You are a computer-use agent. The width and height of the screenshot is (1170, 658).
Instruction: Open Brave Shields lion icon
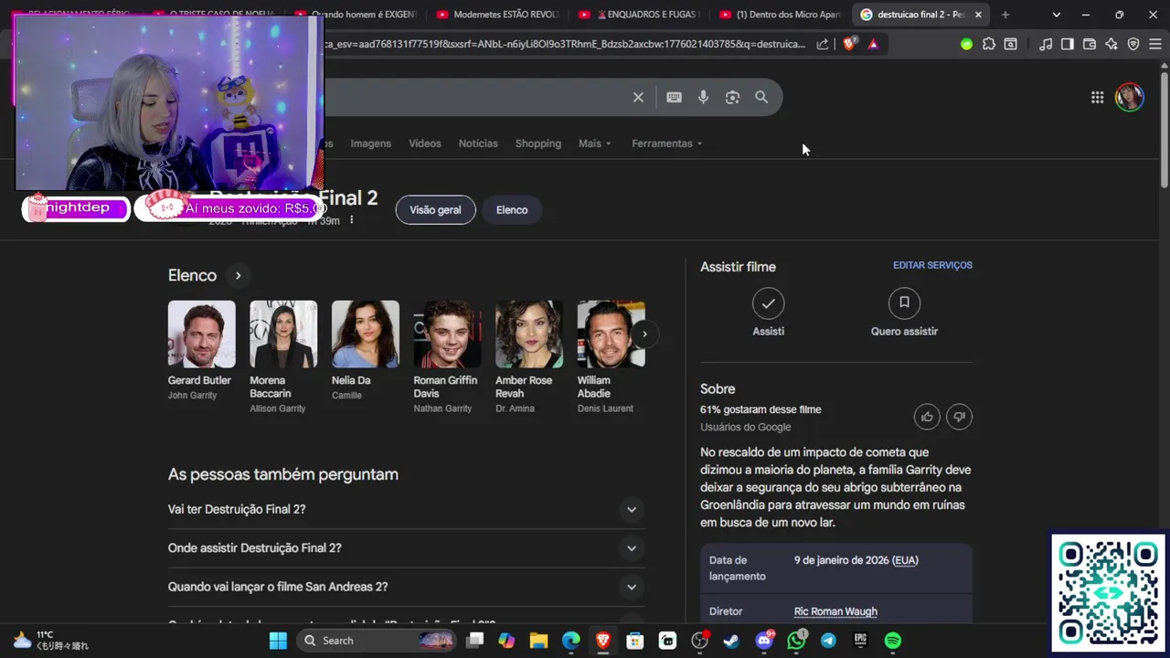(x=849, y=44)
